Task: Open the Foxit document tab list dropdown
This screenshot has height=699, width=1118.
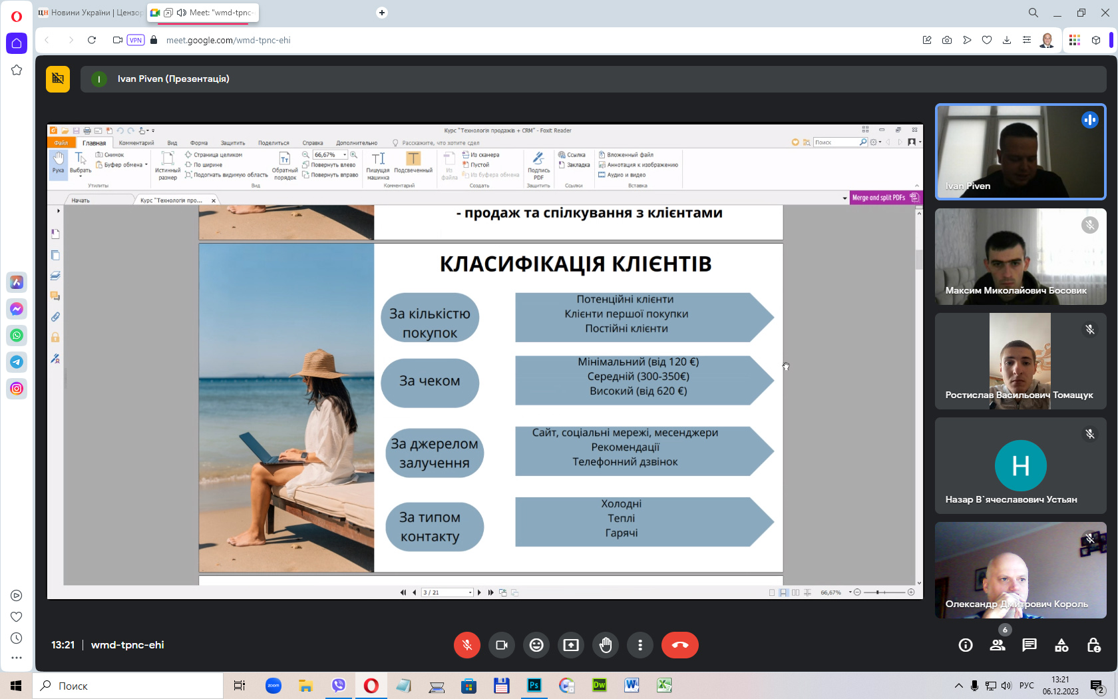Action: pyautogui.click(x=844, y=198)
